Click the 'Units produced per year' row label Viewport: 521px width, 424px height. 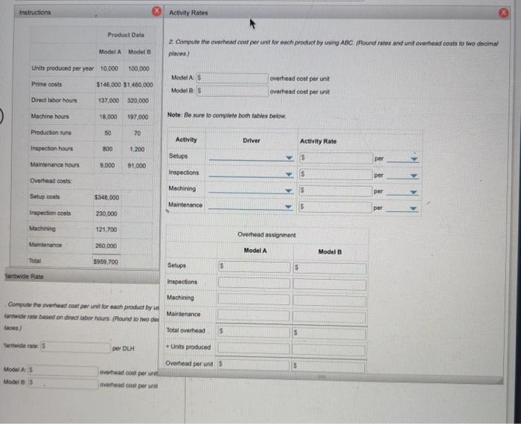coord(63,68)
